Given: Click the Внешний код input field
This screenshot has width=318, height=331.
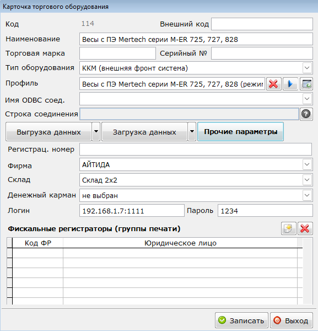Looking at the screenshot, I should [x=262, y=24].
